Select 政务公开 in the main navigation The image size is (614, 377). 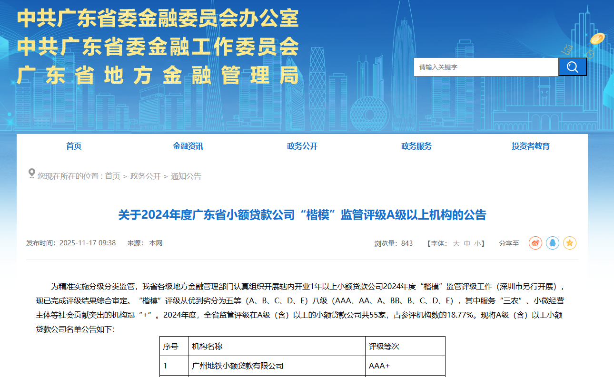[x=302, y=146]
